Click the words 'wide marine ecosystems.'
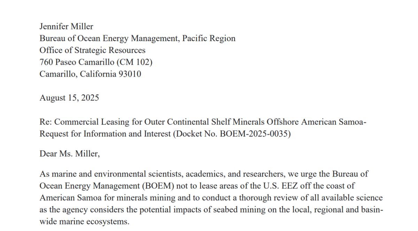The height and width of the screenshot is (231, 418). click(x=84, y=222)
